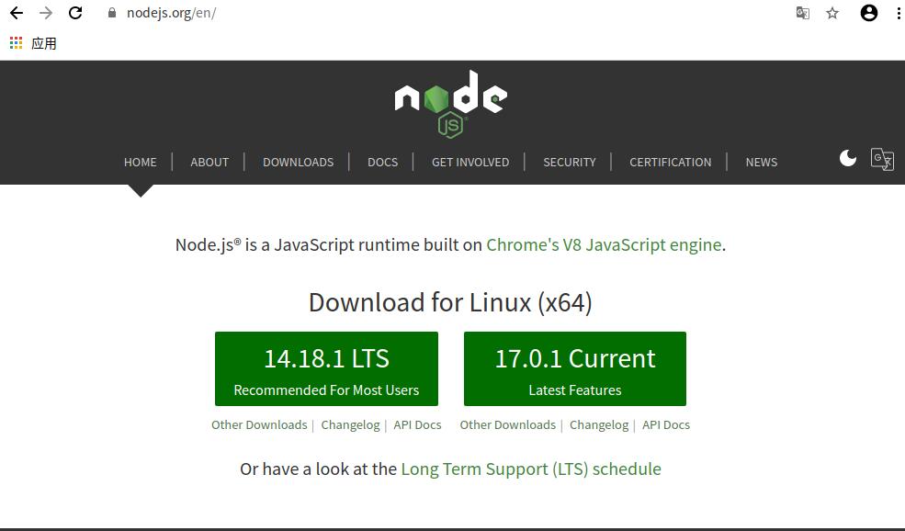
Task: Open the GET INVOLVED navigation item
Action: click(x=470, y=162)
